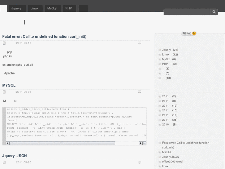
Task: Open recent post linux in sidebar
Action: pyautogui.click(x=165, y=166)
